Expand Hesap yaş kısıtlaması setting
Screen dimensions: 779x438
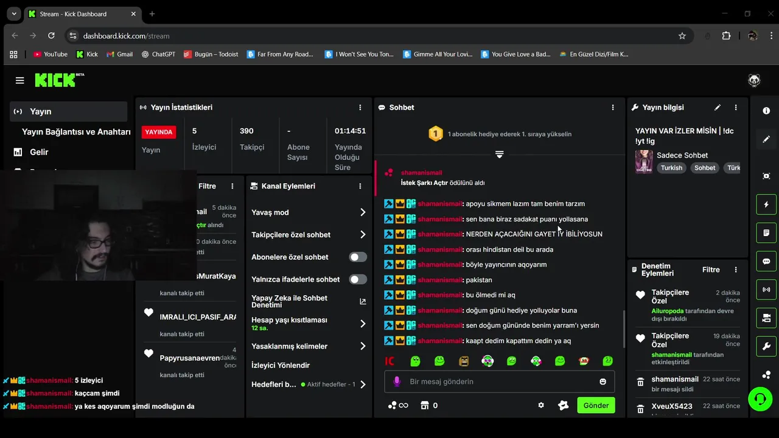coord(363,324)
